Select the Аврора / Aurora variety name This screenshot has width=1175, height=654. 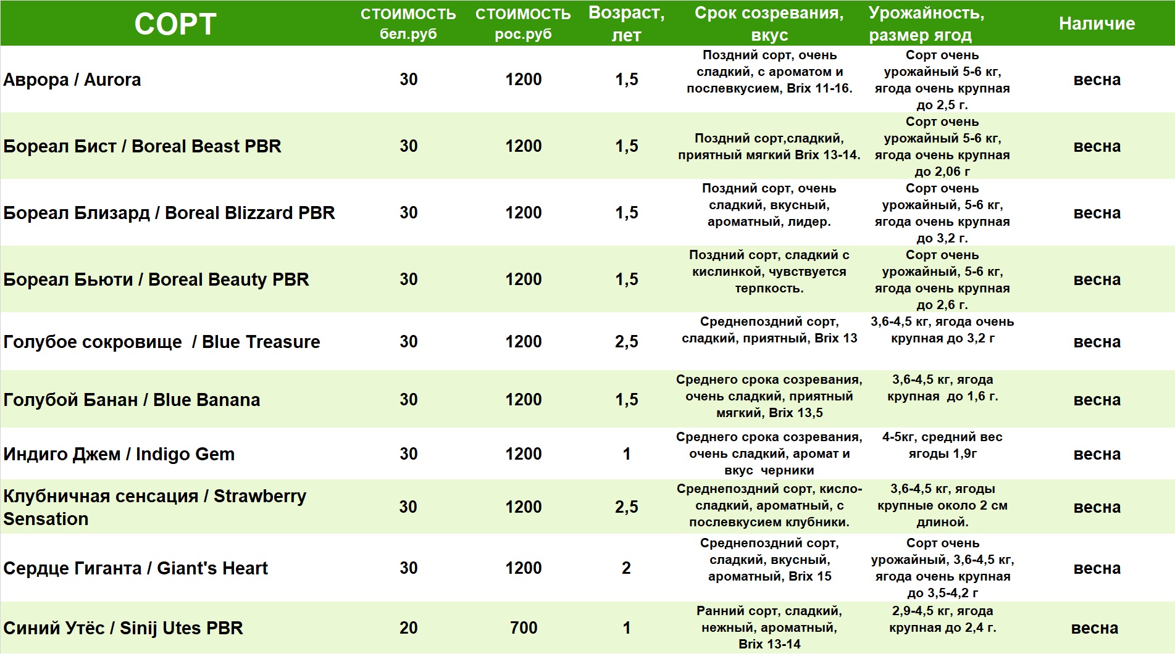[x=72, y=80]
